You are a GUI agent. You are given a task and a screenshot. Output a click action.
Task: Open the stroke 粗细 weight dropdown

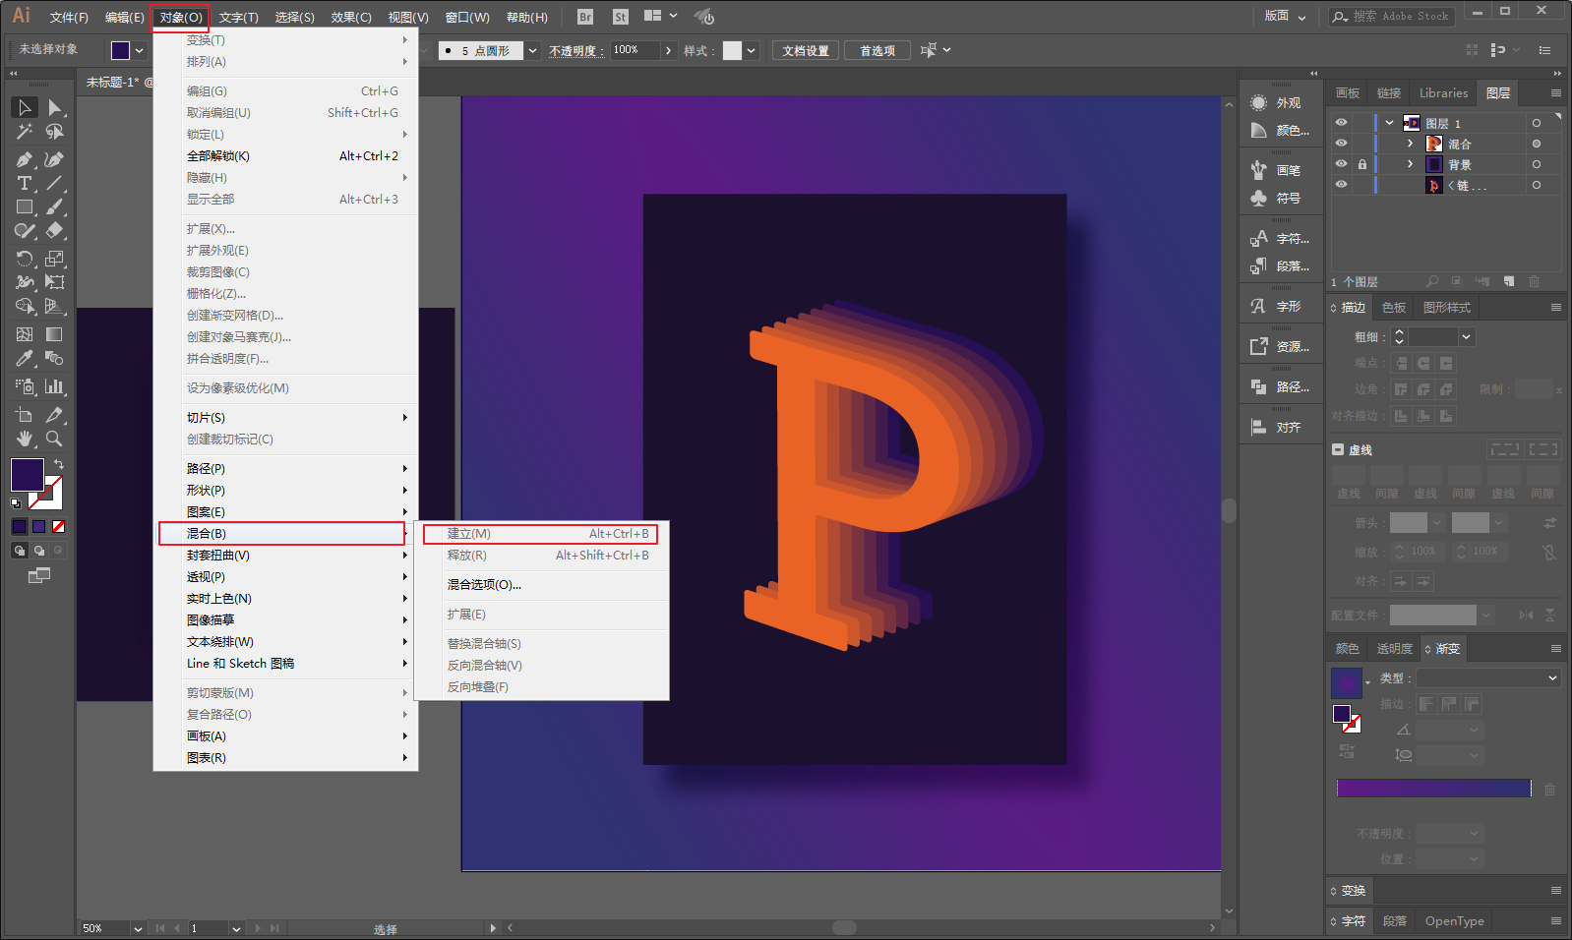tap(1466, 336)
